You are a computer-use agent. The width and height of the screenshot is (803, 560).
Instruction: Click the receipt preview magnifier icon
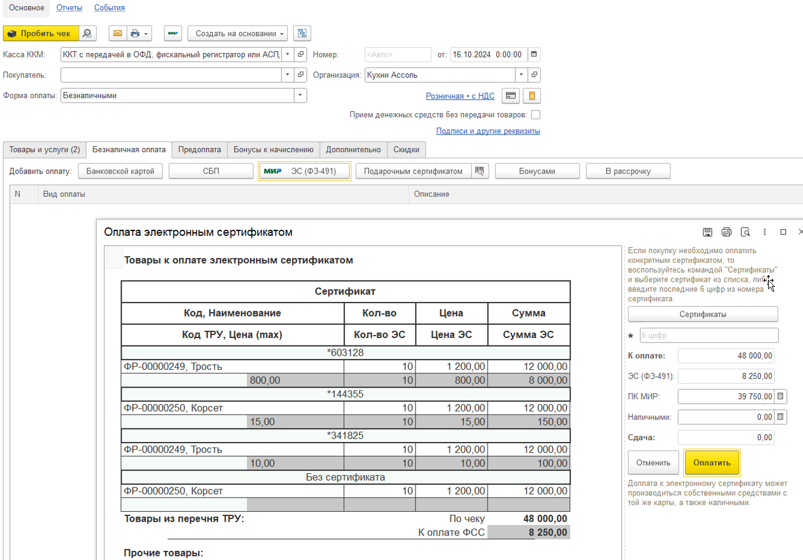tap(88, 33)
